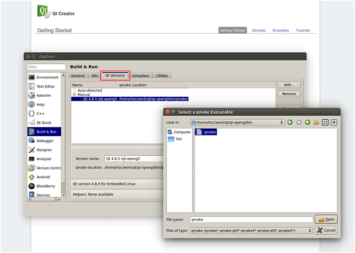Select BlackBerry options category
This screenshot has height=253, width=355.
tap(44, 186)
